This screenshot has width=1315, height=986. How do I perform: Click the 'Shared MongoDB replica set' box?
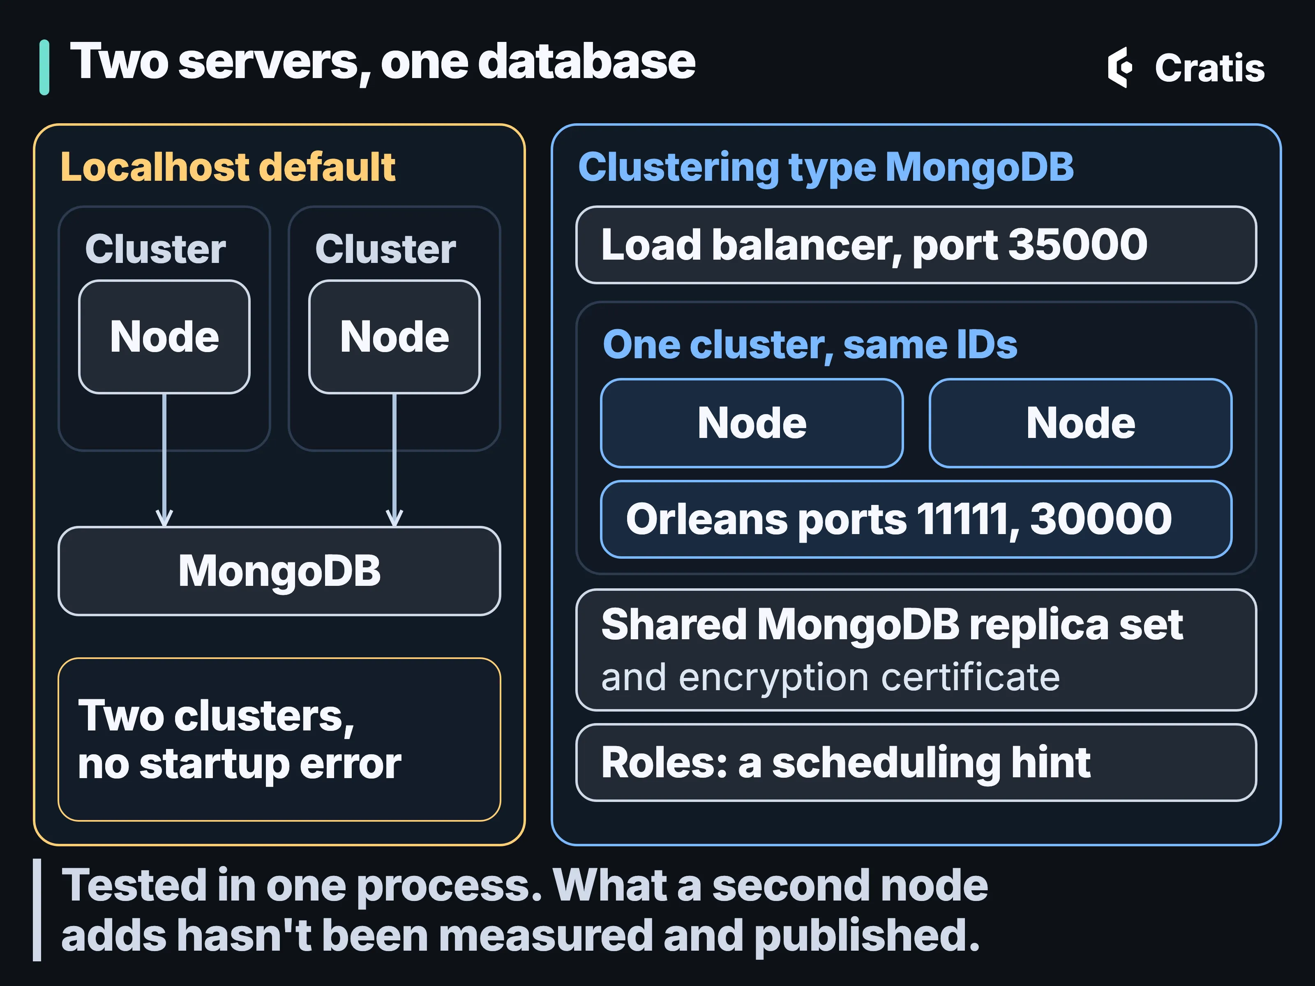point(916,650)
